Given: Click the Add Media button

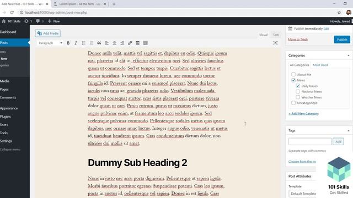Looking at the screenshot, I should (48, 34).
